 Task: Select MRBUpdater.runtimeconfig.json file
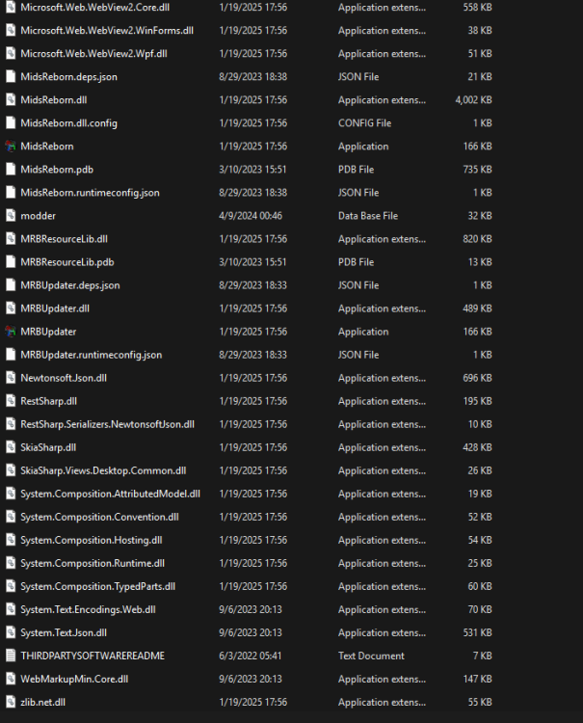click(x=91, y=355)
